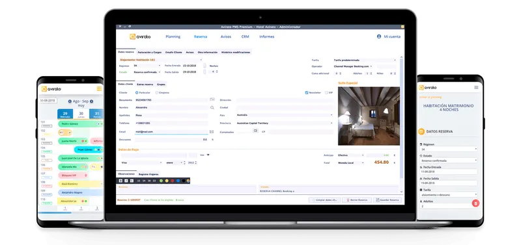Set font size 12 in the notes toolbar
Image resolution: width=521 pixels, height=245 pixels.
(x=139, y=181)
